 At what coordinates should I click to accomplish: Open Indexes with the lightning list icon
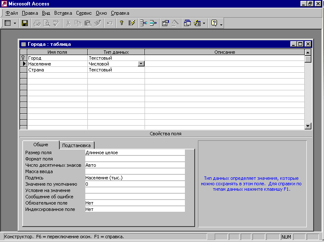point(132,23)
